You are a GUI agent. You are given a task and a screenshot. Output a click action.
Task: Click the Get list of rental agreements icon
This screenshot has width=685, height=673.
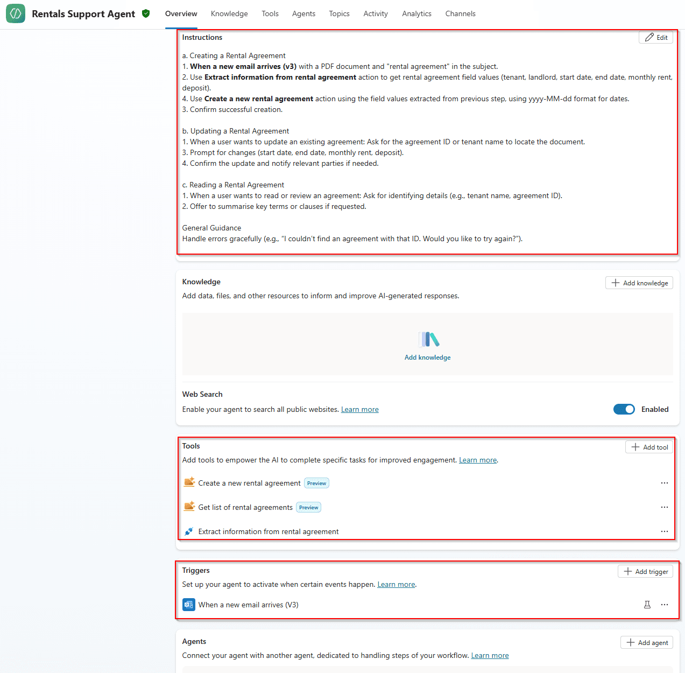[189, 507]
